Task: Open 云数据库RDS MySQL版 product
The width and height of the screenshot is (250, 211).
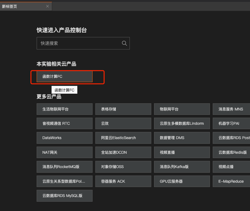Action: (x=65, y=196)
